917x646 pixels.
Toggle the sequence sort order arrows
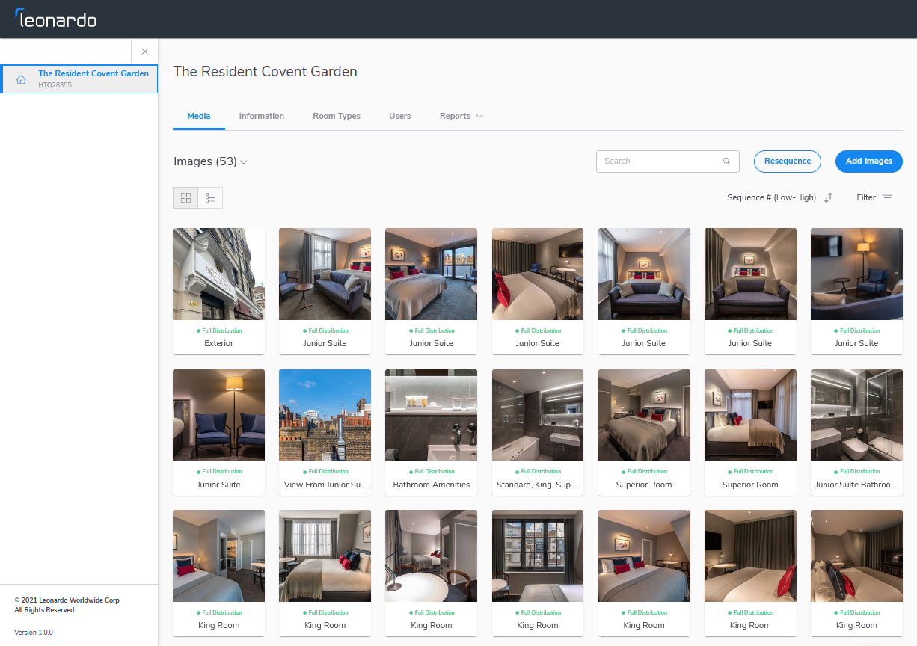coord(829,197)
